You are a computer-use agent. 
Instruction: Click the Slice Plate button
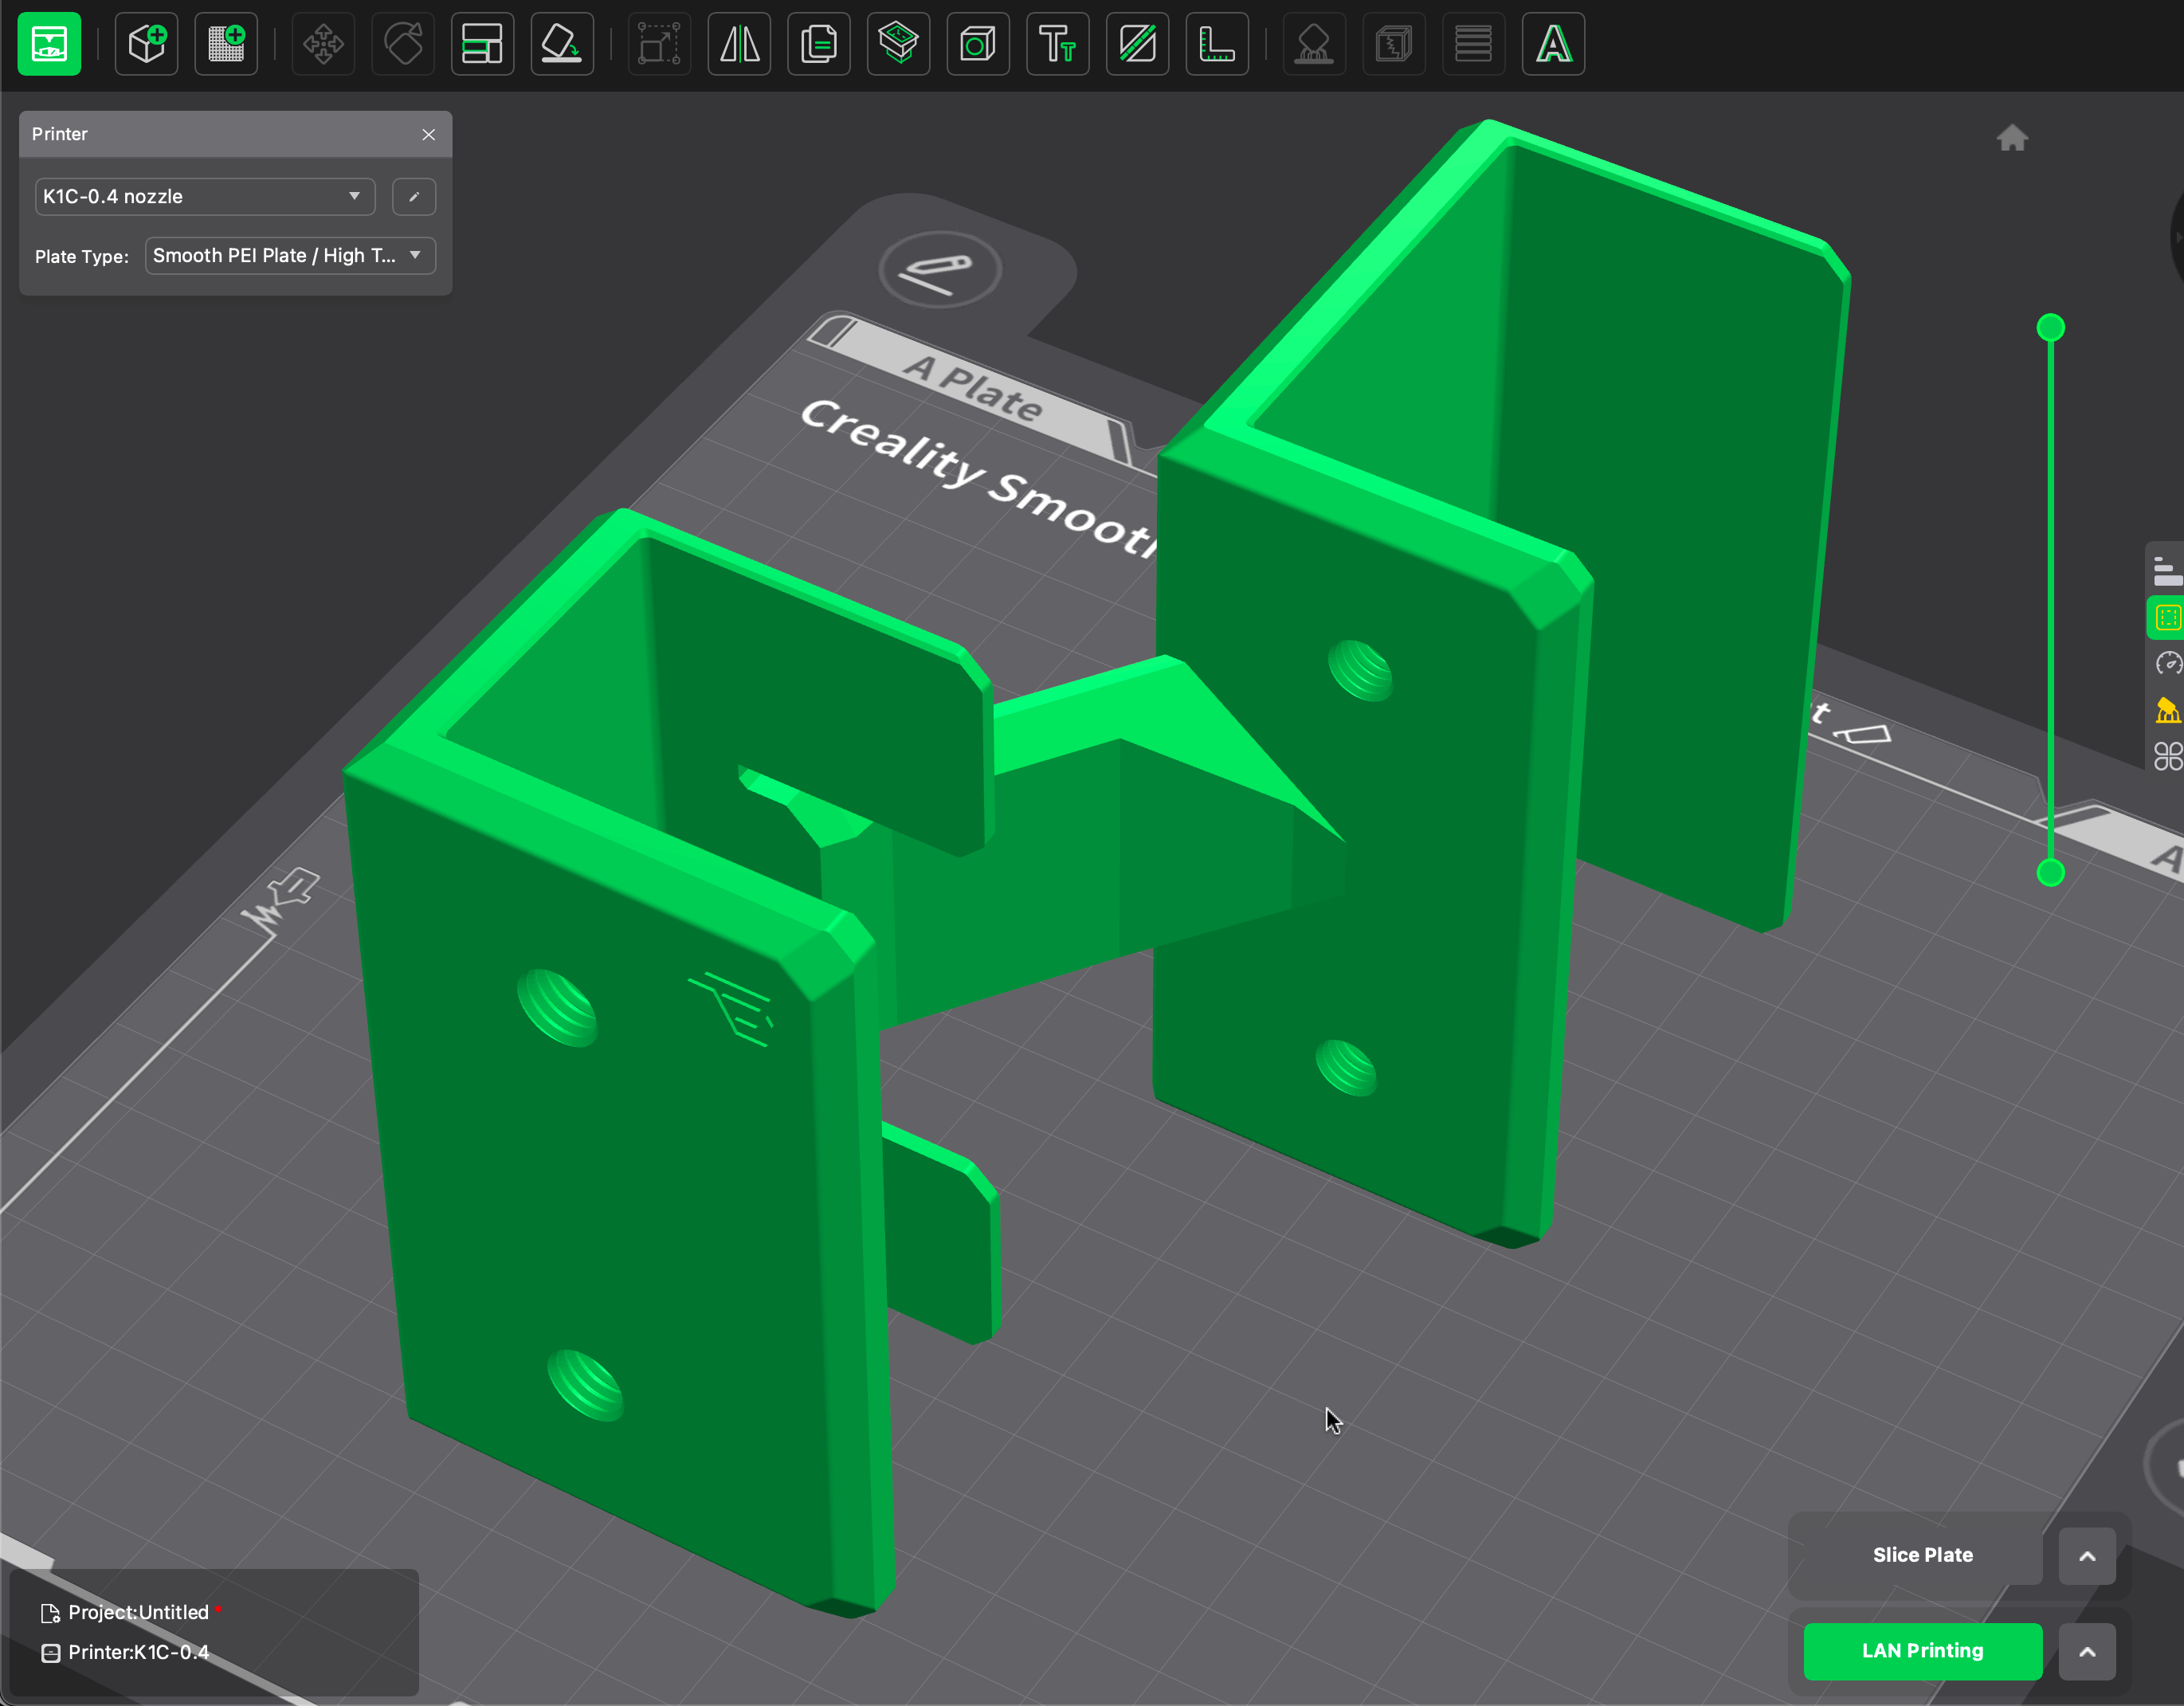click(1921, 1555)
